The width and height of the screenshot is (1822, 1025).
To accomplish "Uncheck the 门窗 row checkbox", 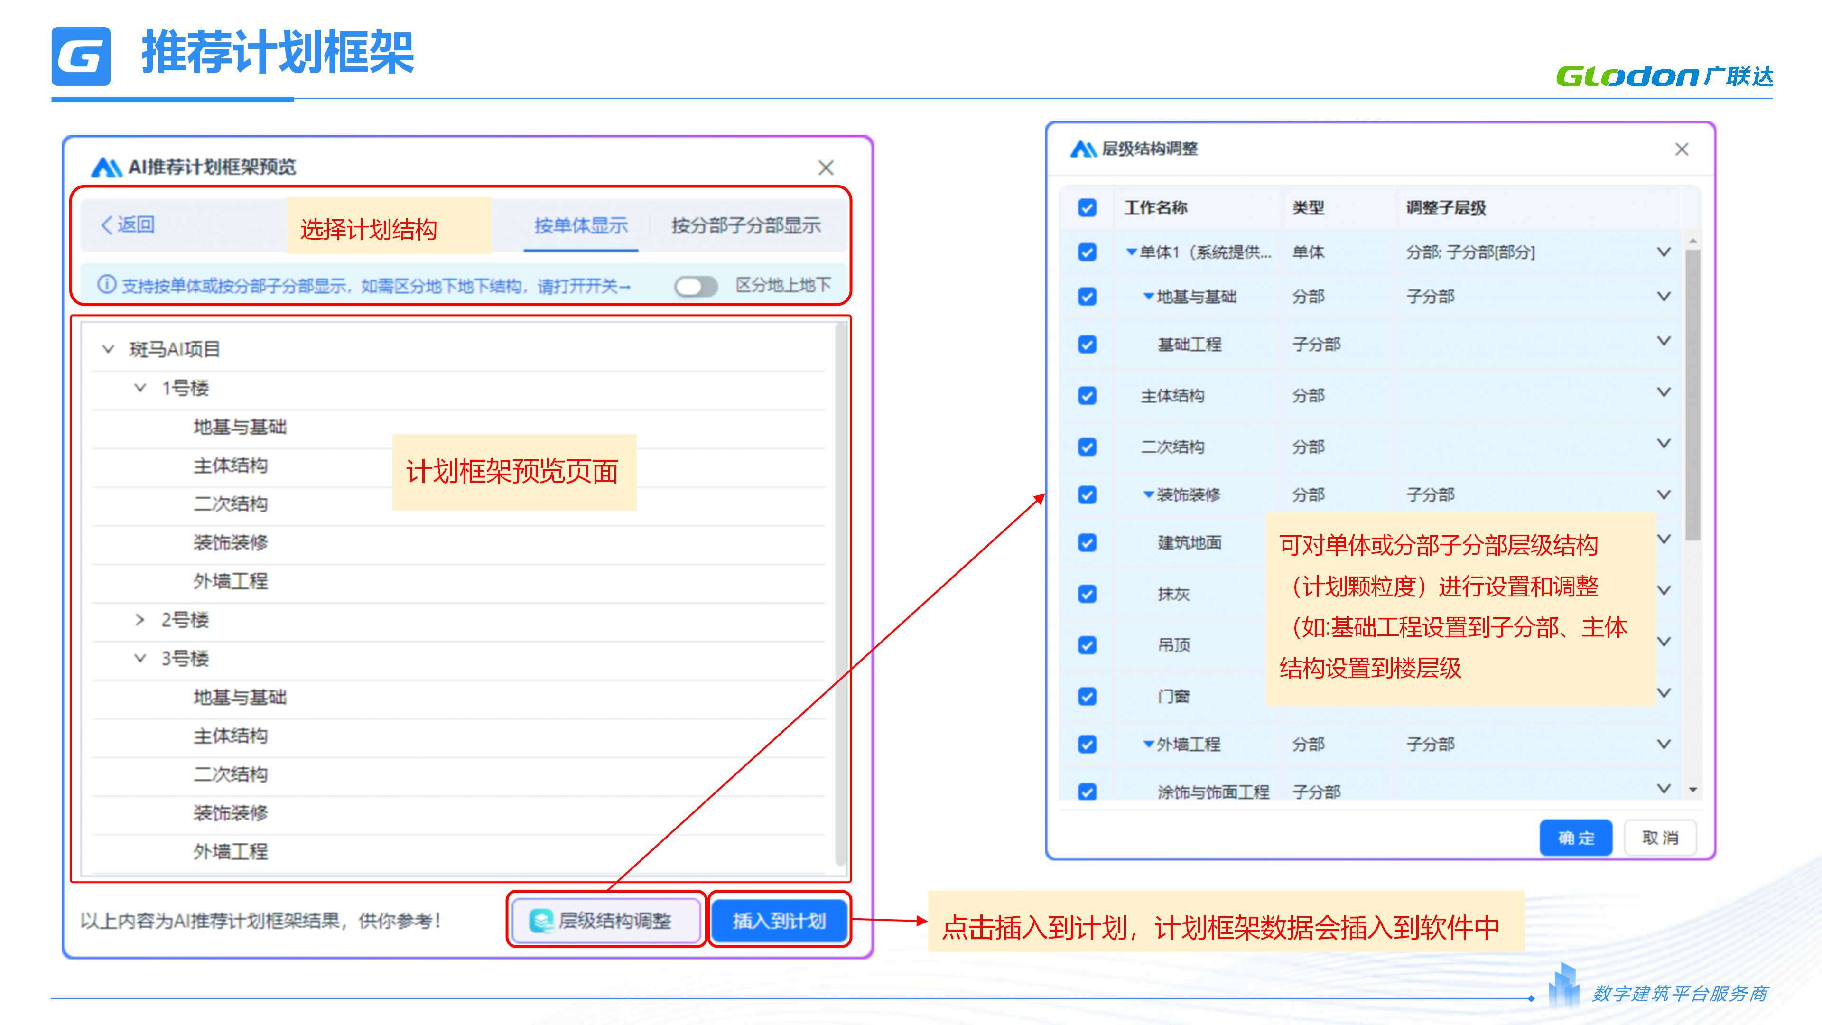I will (1087, 697).
